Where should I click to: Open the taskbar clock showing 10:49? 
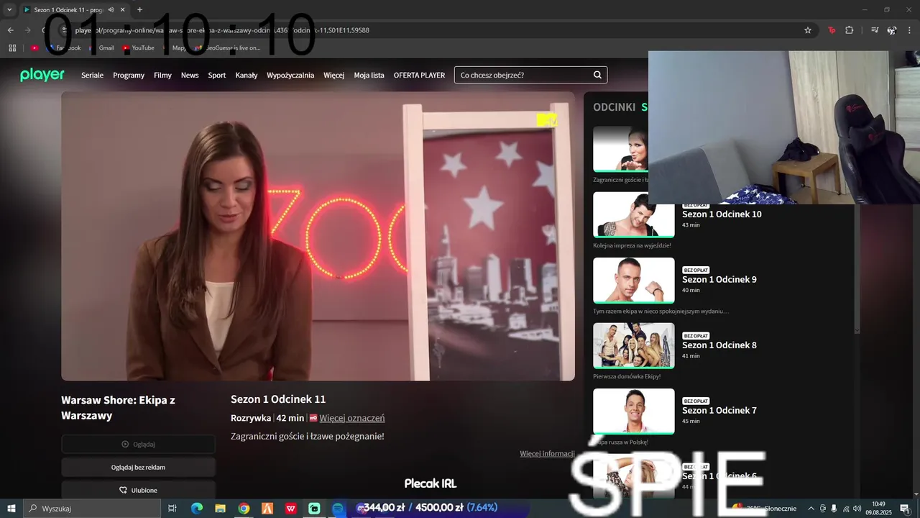tap(878, 509)
